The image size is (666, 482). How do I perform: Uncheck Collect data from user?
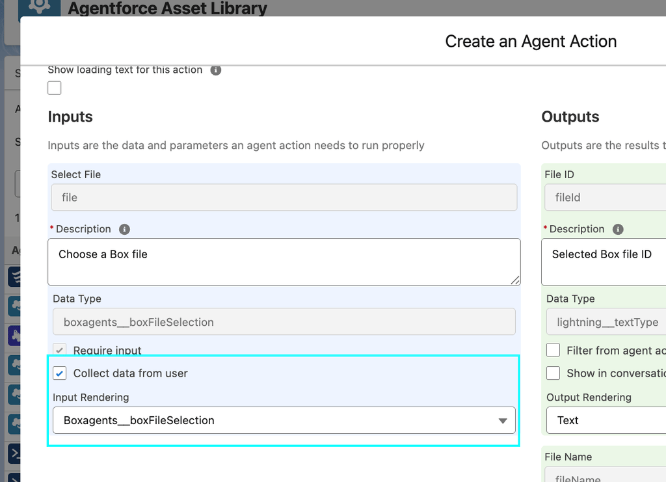pos(59,373)
